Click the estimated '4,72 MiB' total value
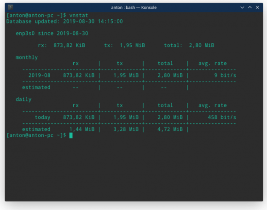The width and height of the screenshot is (267, 210). 170,129
